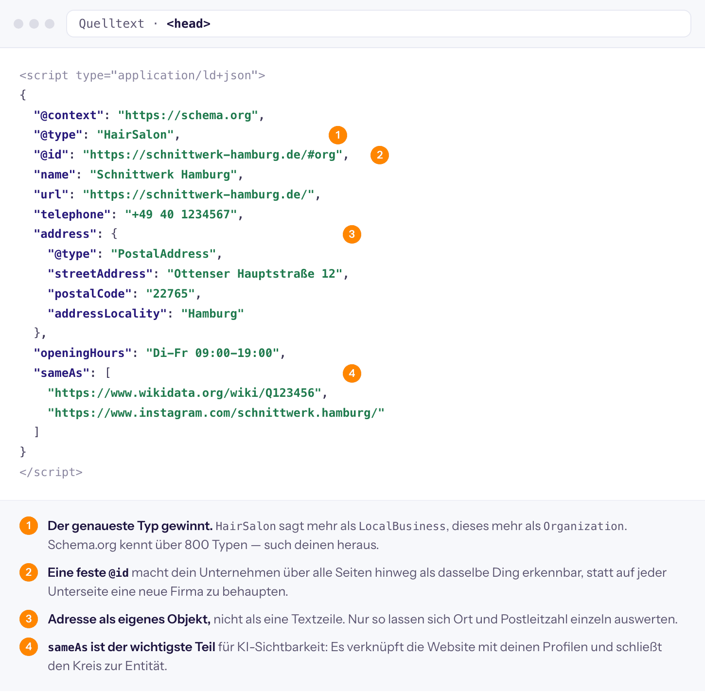Click the "@context" key in the code
The height and width of the screenshot is (692, 705).
(x=69, y=115)
